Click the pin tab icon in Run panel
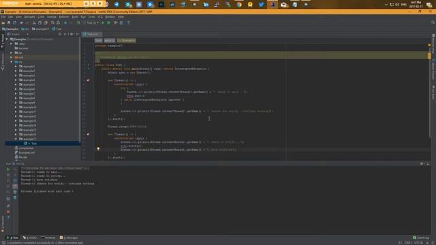The image size is (436, 245). tap(8, 206)
